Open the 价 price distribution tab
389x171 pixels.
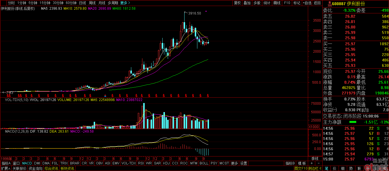(x=335, y=168)
